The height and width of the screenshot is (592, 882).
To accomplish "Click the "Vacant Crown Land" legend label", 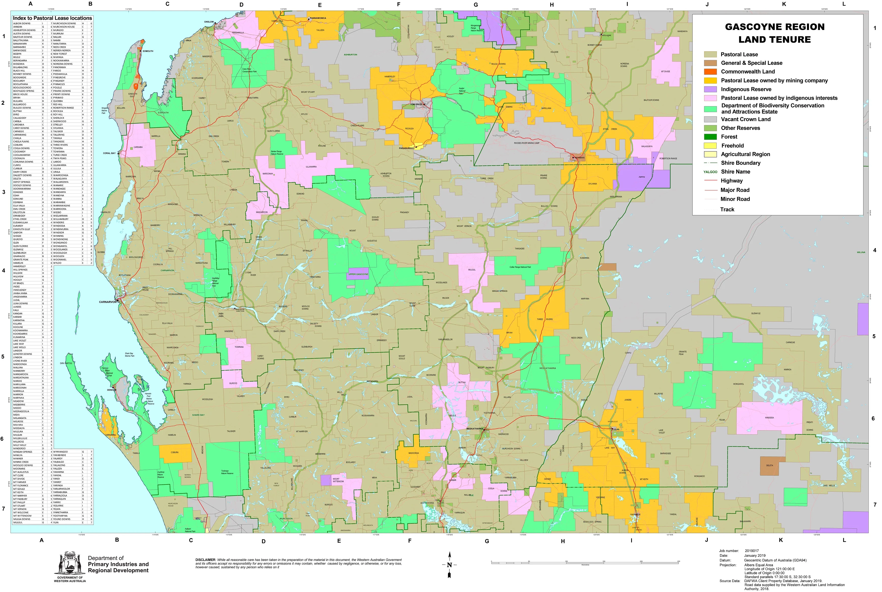I will coord(746,119).
